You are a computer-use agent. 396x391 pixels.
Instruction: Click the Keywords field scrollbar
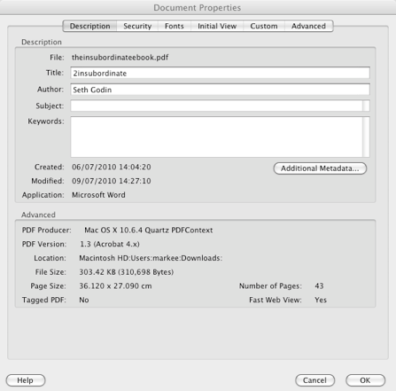pyautogui.click(x=366, y=137)
